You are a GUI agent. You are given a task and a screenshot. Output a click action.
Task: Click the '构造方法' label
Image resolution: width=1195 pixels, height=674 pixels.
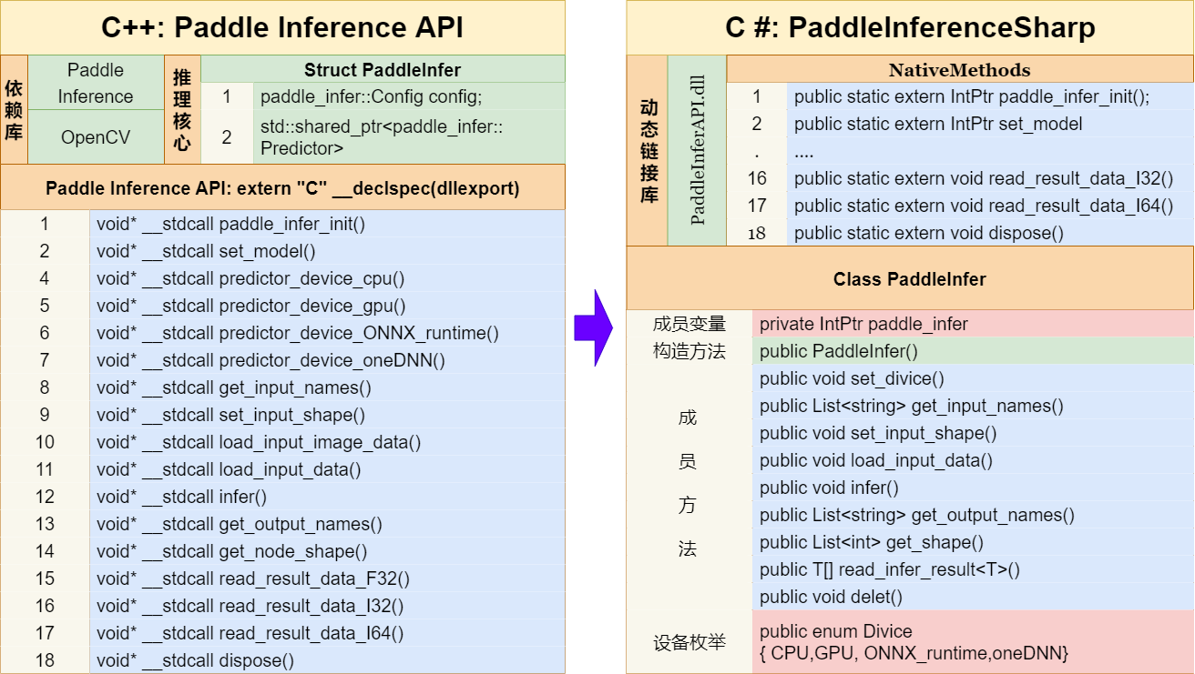689,351
